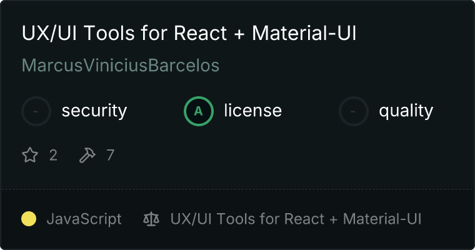This screenshot has height=250, width=475.
Task: Click the license label beside the A badge
Action: (252, 111)
